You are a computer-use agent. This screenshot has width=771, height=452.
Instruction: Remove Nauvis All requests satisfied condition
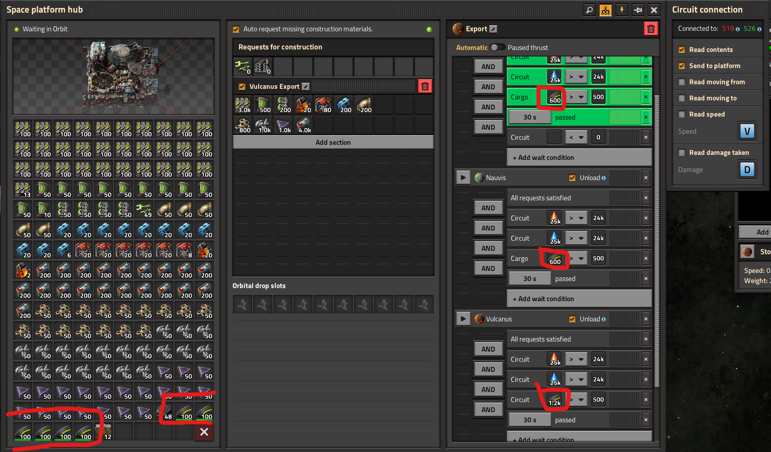tap(646, 198)
